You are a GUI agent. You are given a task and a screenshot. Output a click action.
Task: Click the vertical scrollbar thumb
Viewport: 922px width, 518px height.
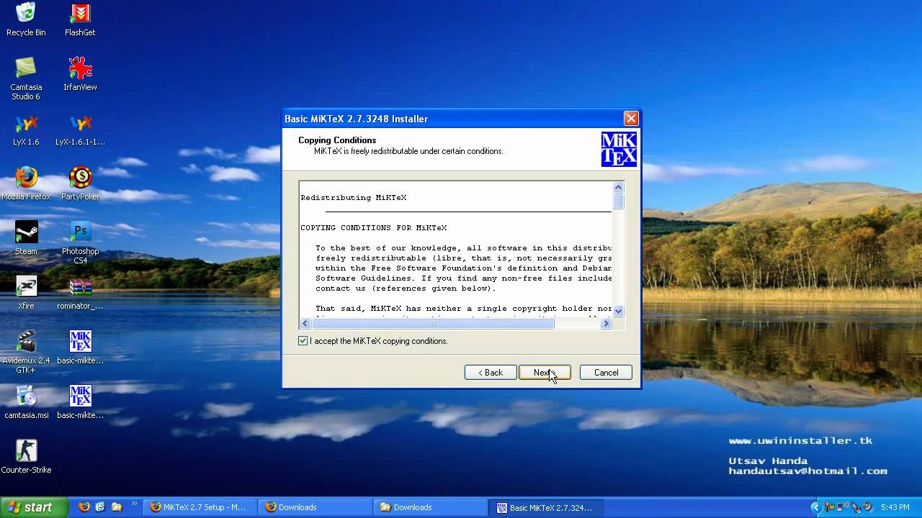[x=618, y=201]
